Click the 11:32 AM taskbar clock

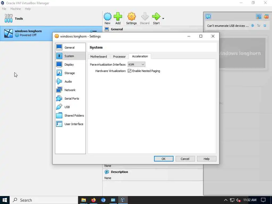[250, 200]
